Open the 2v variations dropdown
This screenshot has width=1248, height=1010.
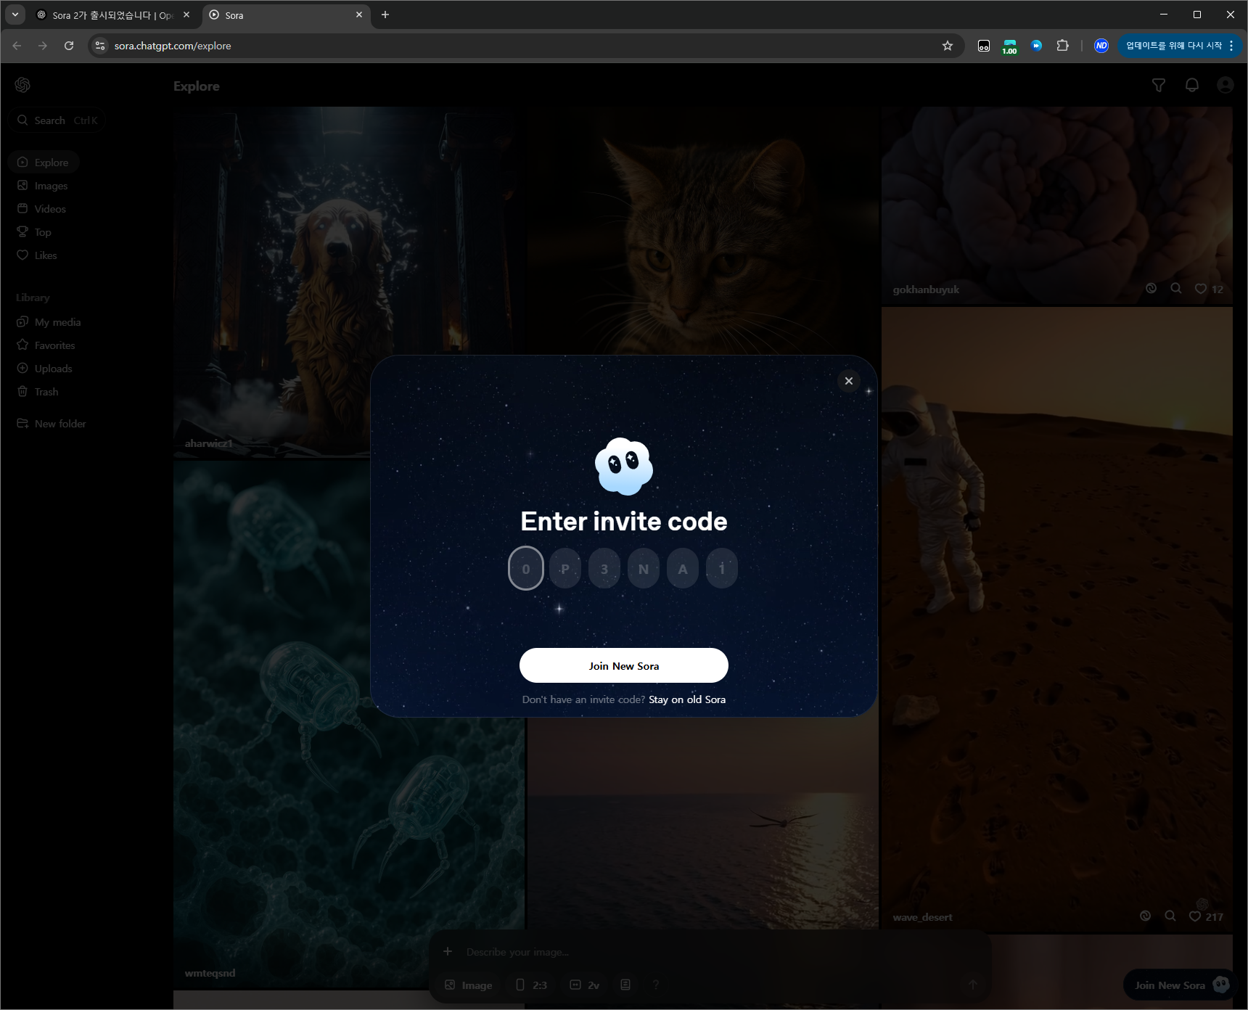tap(585, 985)
